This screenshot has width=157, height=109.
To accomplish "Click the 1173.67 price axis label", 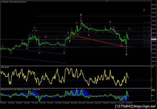I will tap(153, 49).
